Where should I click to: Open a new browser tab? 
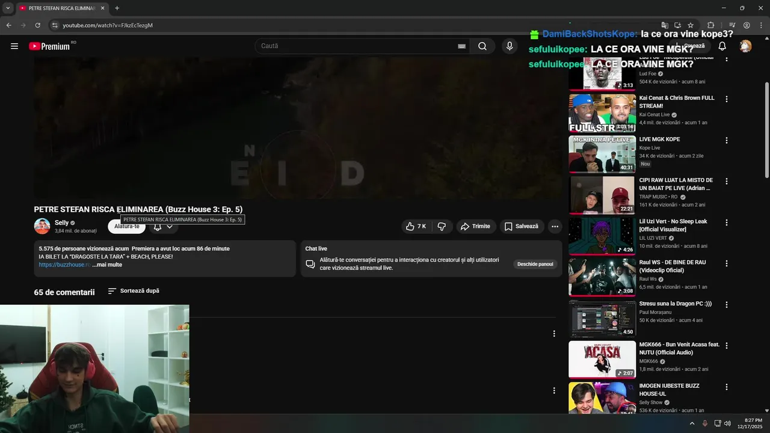point(117,8)
